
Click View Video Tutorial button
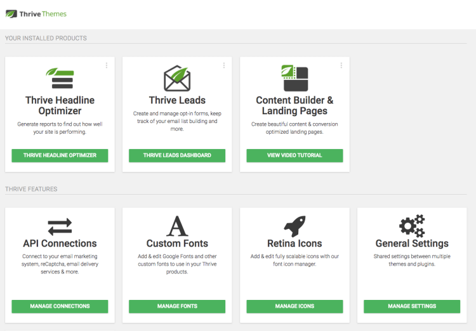(294, 155)
